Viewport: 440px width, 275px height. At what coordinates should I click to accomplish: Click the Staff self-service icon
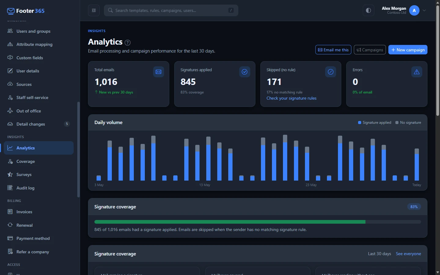pos(10,97)
